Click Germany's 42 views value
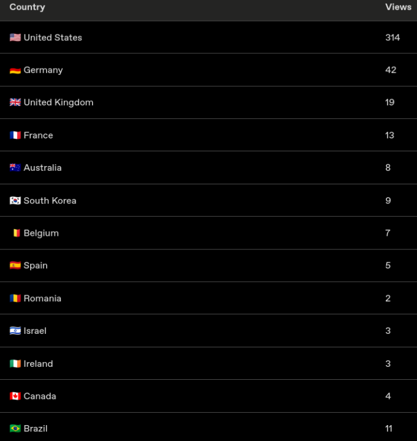The width and height of the screenshot is (417, 441). (x=391, y=70)
